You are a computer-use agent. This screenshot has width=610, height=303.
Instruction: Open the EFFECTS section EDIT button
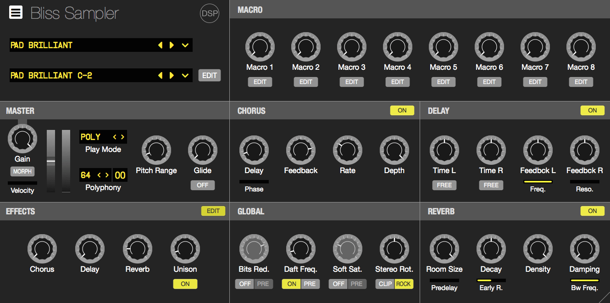click(x=213, y=211)
